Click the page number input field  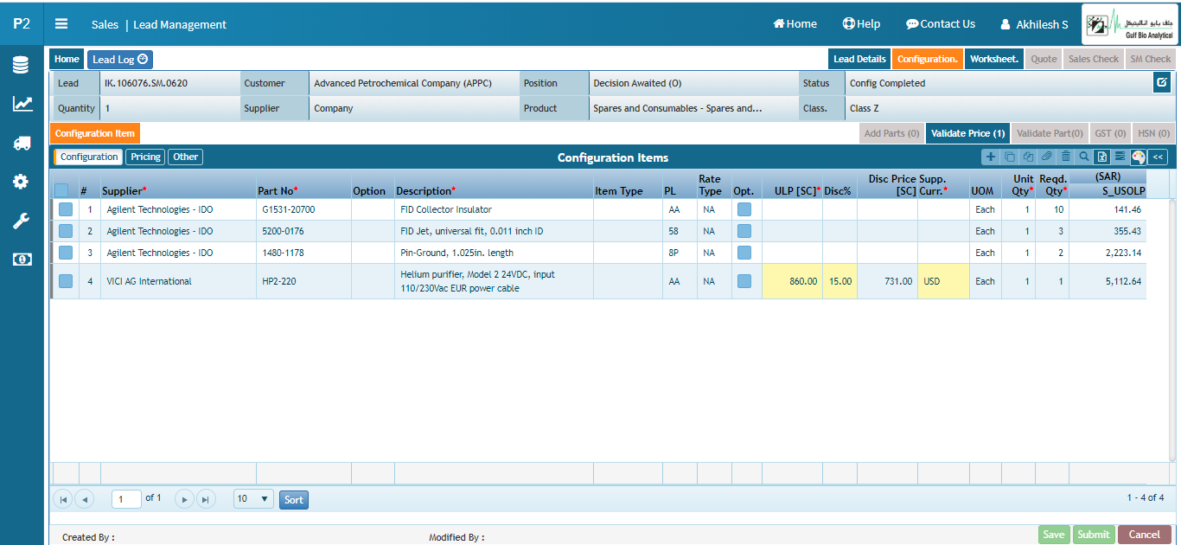pos(126,499)
